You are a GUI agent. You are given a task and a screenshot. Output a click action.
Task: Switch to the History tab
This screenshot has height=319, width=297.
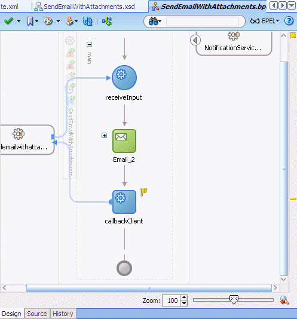[x=63, y=314]
